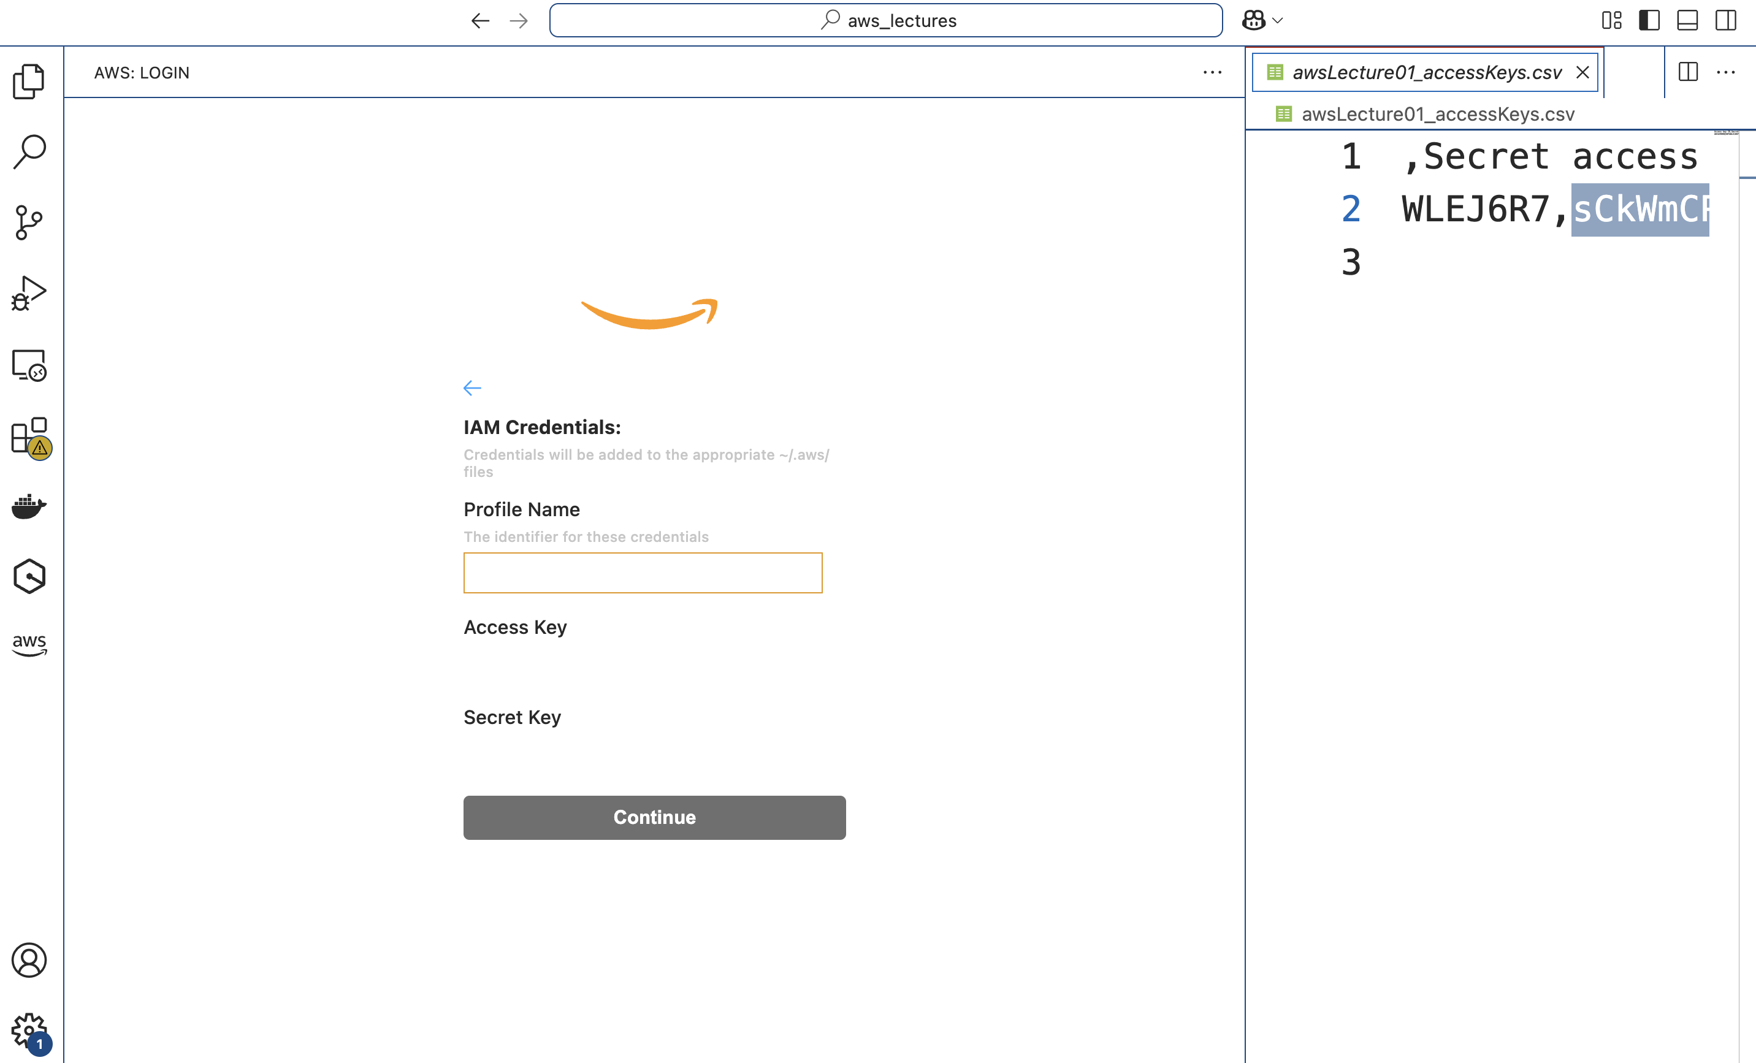This screenshot has width=1756, height=1063.
Task: Click the Secret Key label
Action: pos(513,717)
